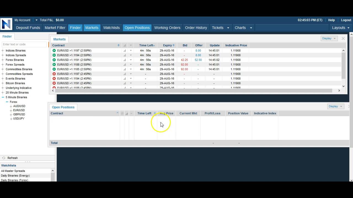Open the Markets panel Display dropdown

tap(329, 38)
